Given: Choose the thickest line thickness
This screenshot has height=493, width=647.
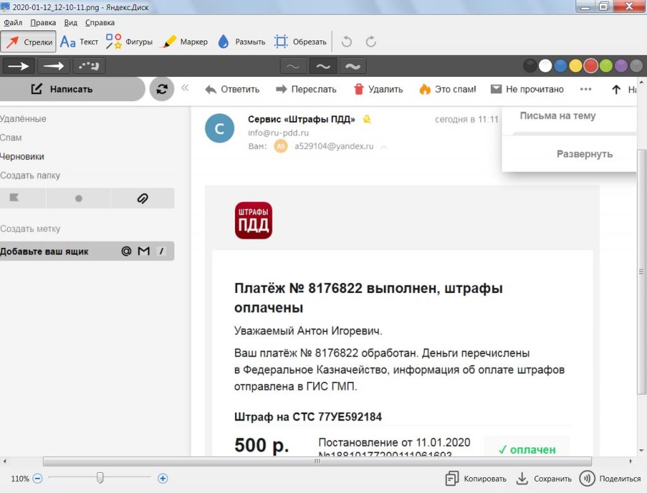Looking at the screenshot, I should [x=353, y=66].
